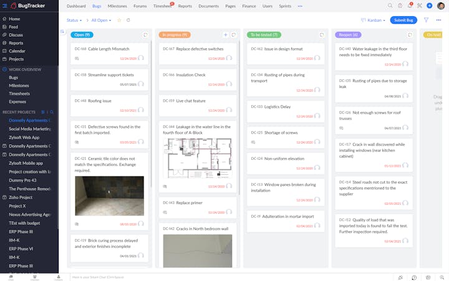Screen dimensions: 449x281
Task: Open the notifications bell icon
Action: [410, 6]
